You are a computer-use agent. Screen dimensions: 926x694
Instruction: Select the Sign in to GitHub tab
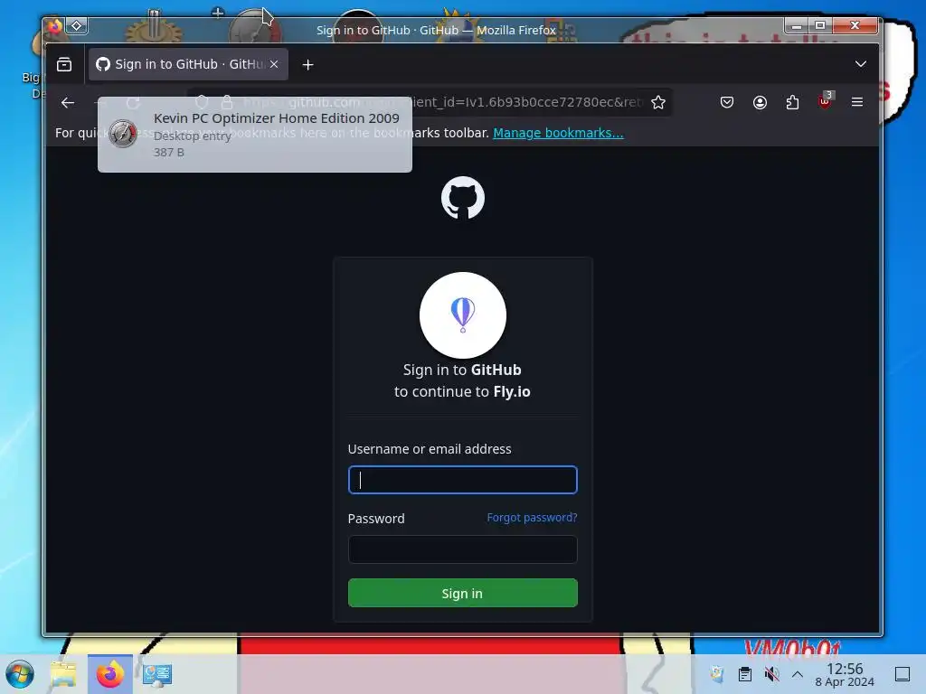click(188, 64)
